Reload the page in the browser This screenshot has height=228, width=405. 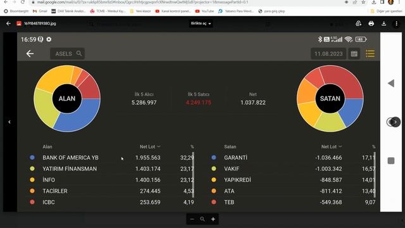point(23,2)
